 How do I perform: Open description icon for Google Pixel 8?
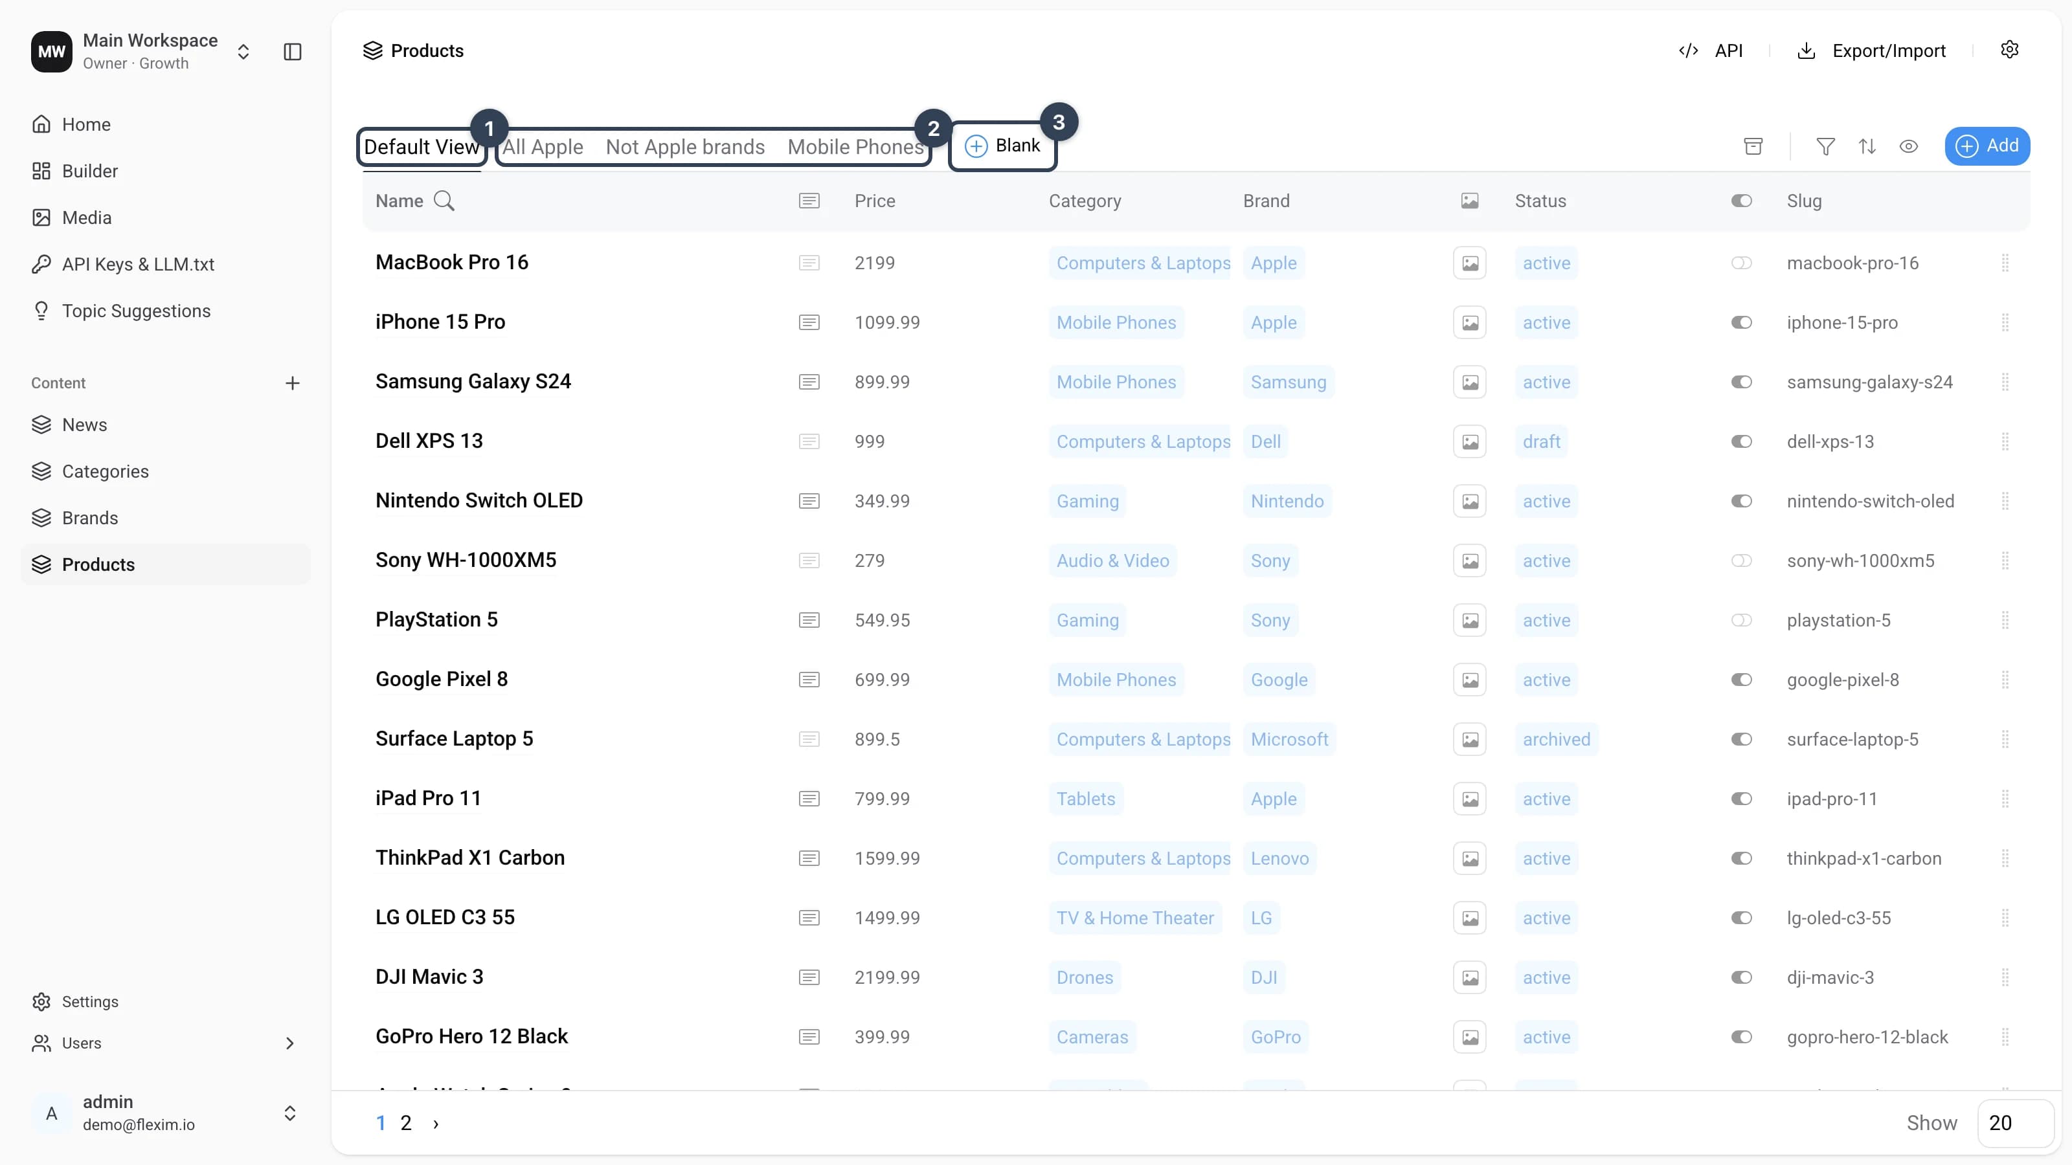click(x=809, y=680)
